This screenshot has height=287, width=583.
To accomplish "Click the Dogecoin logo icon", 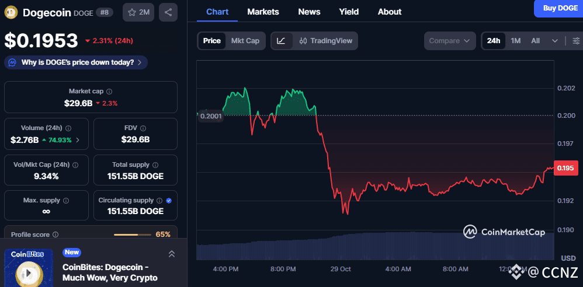I will tap(11, 12).
